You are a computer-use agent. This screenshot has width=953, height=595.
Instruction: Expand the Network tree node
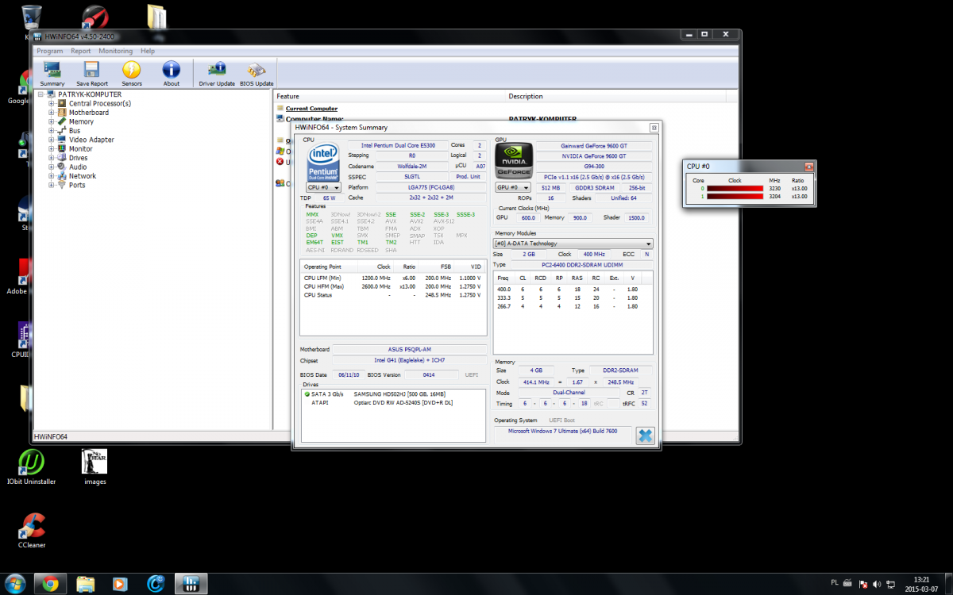click(x=52, y=176)
